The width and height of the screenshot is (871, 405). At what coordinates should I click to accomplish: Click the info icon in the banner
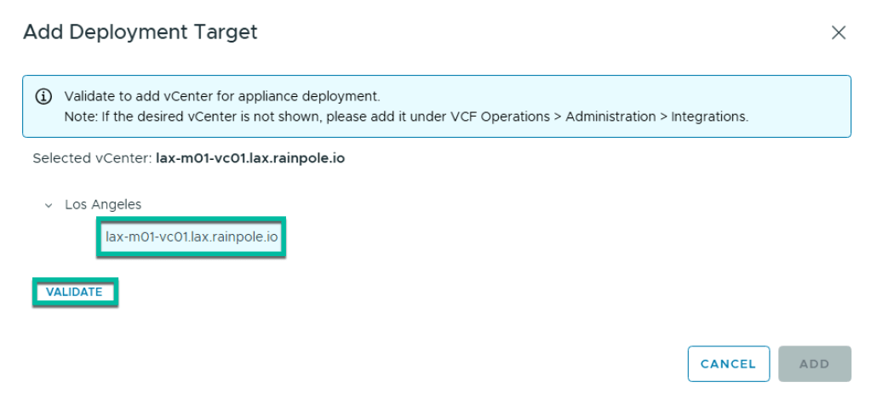pos(43,96)
